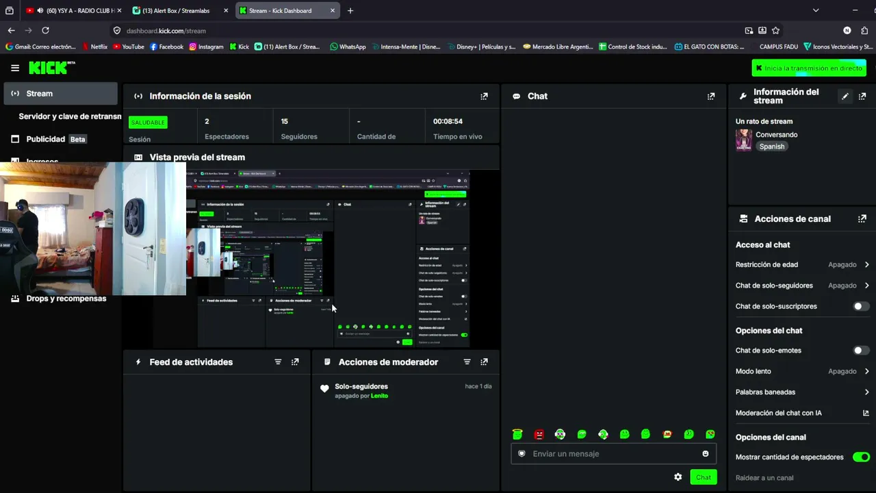Open Stream in the sidebar
This screenshot has height=493, width=876.
61,94
